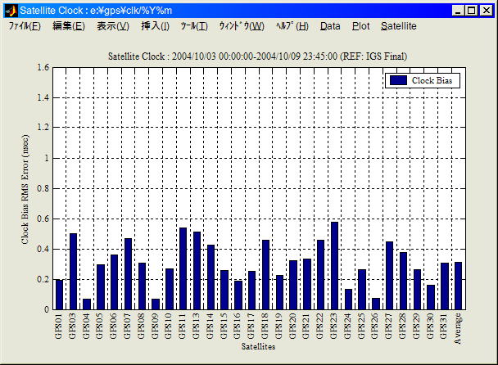
Task: Open the Satellite menu
Action: [398, 26]
